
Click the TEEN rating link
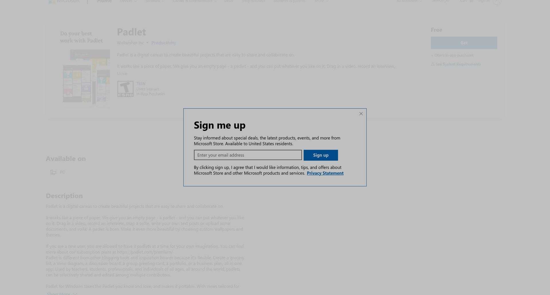[141, 83]
